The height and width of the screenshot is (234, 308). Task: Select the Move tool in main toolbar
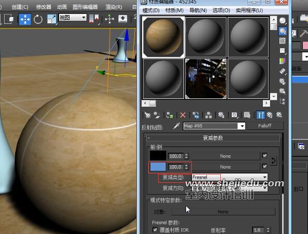[x=25, y=19]
